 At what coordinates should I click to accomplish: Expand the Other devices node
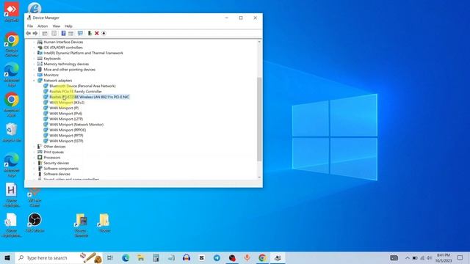coord(35,147)
